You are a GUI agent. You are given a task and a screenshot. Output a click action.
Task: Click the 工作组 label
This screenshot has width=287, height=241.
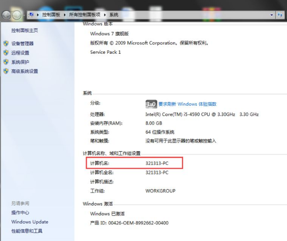[x=97, y=191]
